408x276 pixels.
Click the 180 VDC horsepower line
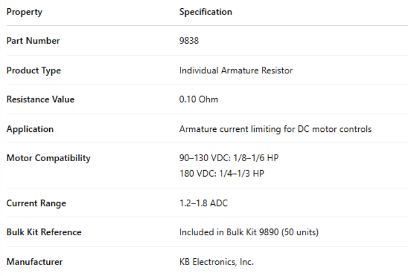(x=223, y=172)
